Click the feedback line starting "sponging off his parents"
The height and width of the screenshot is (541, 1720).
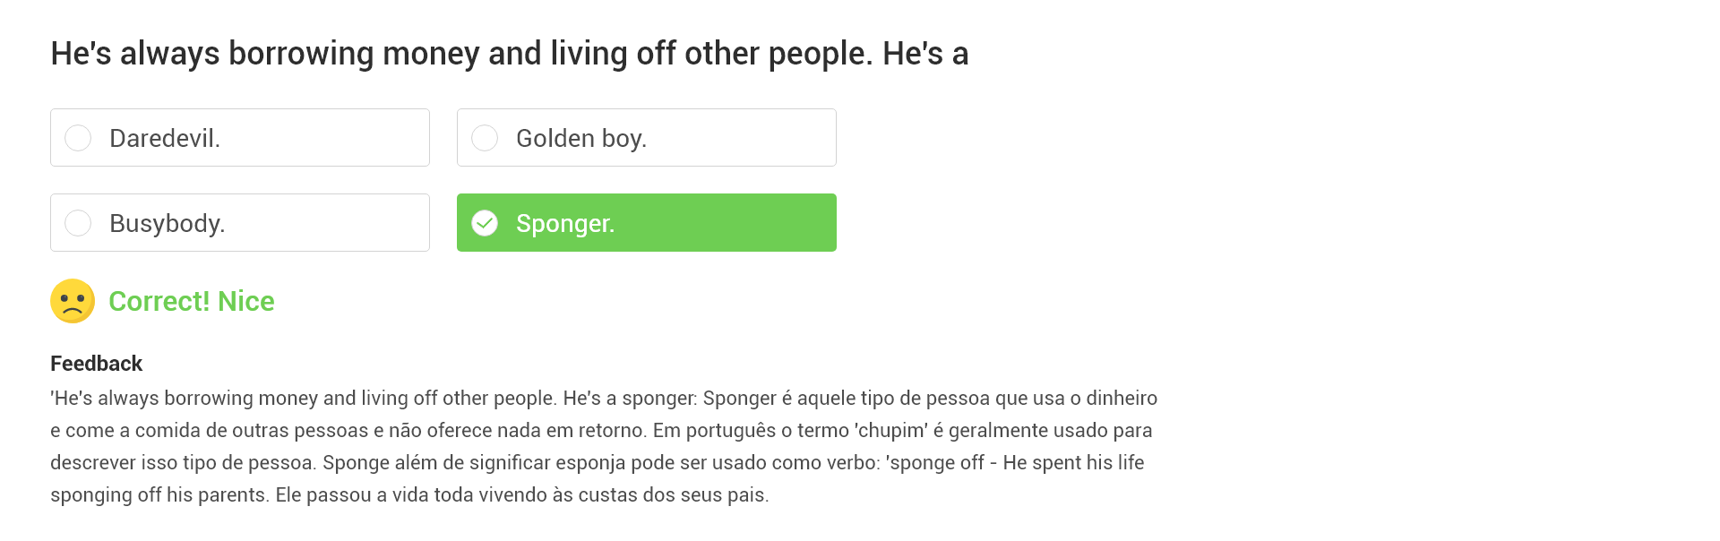408,495
